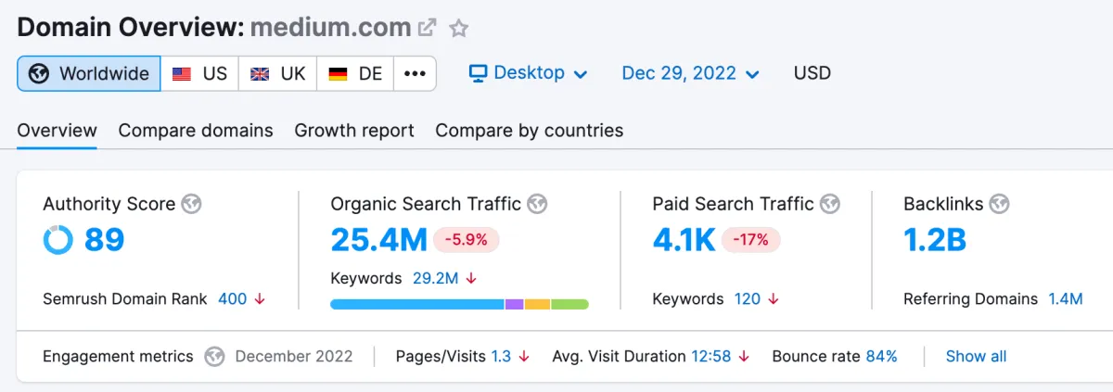1113x392 pixels.
Task: Open the Compare by countries tab
Action: point(530,131)
